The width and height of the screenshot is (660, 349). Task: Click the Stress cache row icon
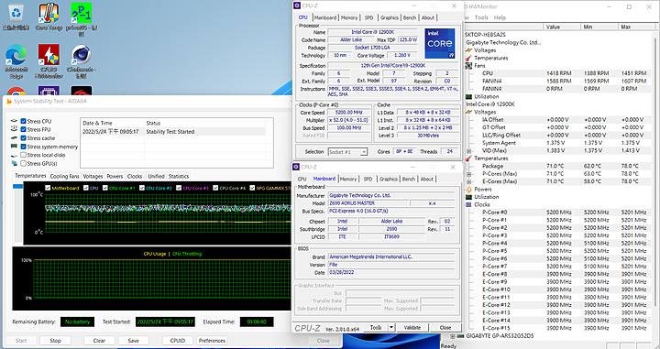click(x=15, y=138)
